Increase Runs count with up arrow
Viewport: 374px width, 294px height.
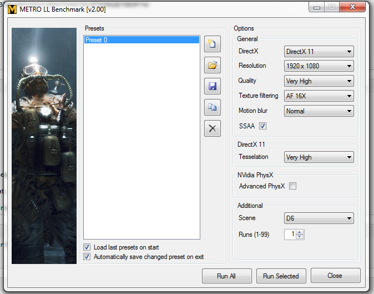300,232
